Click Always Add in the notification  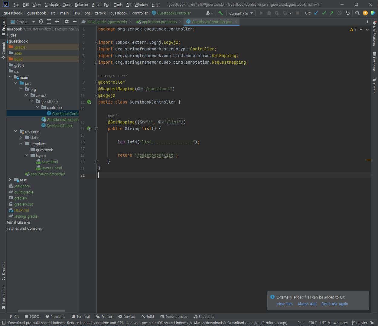coord(307,304)
